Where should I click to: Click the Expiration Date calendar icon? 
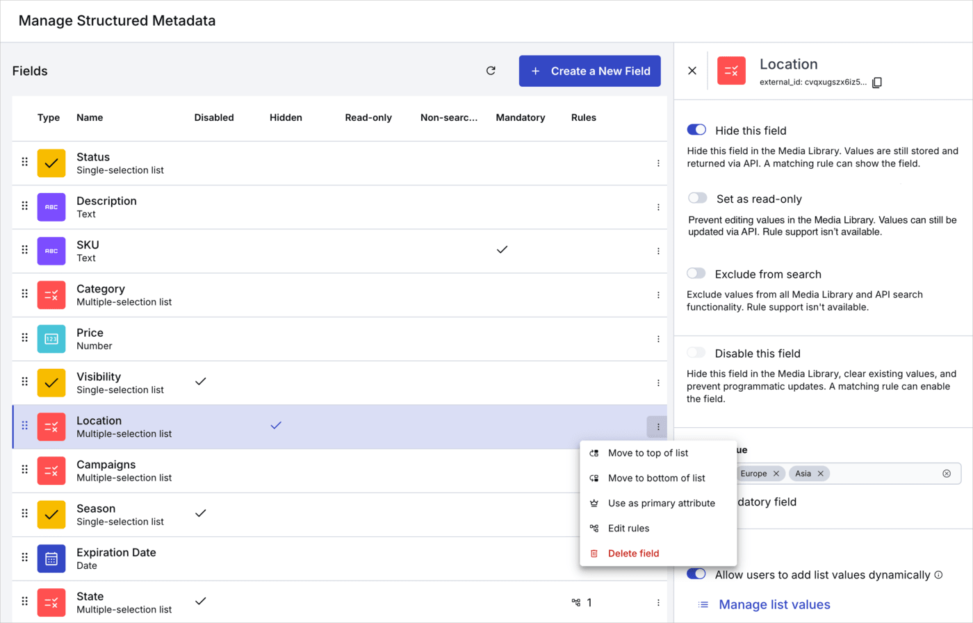pos(51,558)
